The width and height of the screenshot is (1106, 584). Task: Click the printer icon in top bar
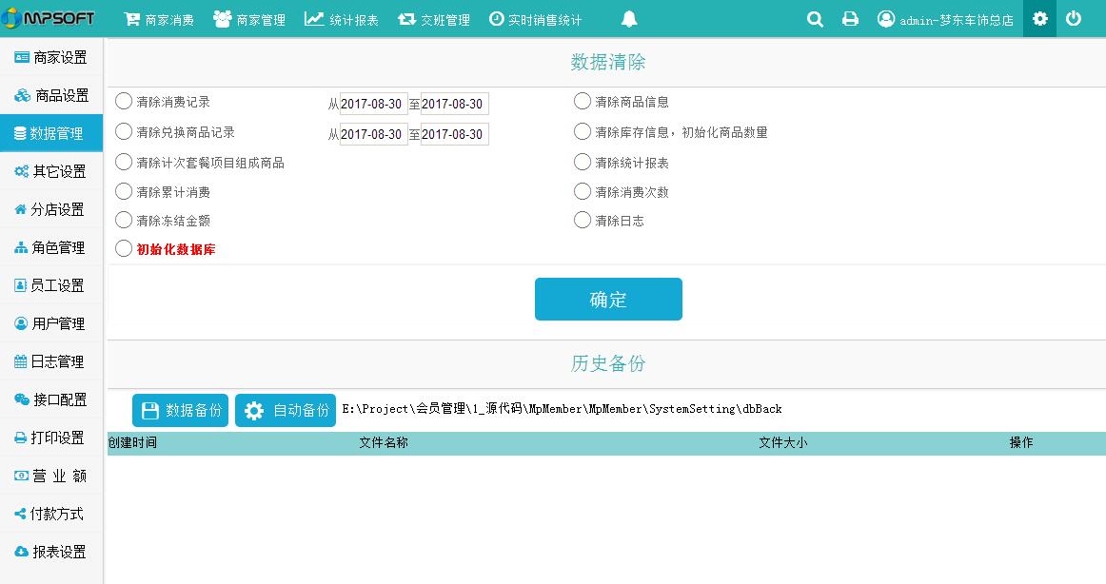850,19
